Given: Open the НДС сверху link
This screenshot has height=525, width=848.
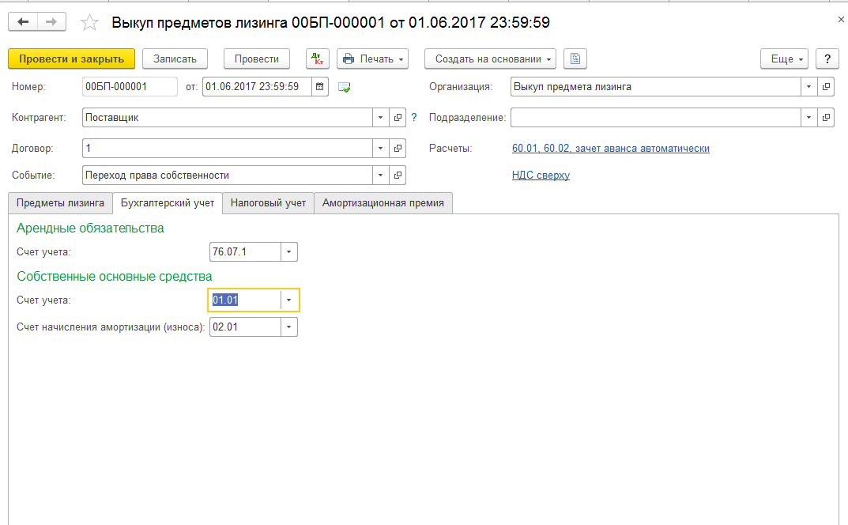Looking at the screenshot, I should coord(541,176).
